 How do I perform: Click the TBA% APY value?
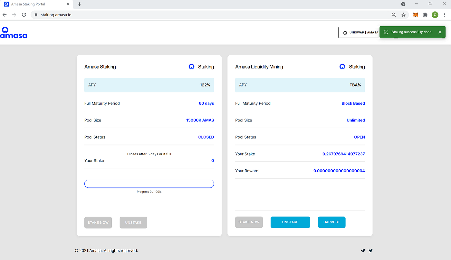(355, 85)
